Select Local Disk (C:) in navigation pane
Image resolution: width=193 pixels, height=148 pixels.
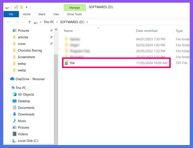point(28,141)
